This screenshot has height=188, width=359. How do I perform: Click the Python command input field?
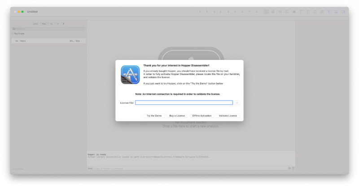190,169
